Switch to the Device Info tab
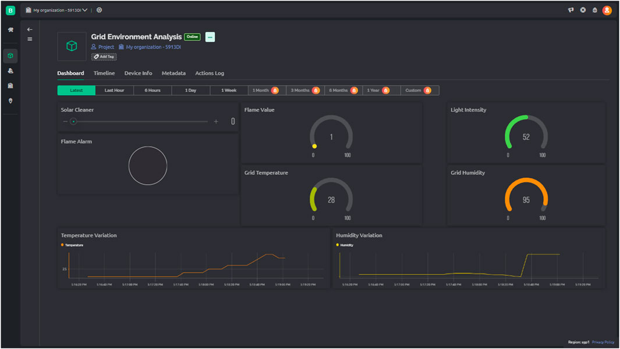Viewport: 620px width, 349px height. 138,73
